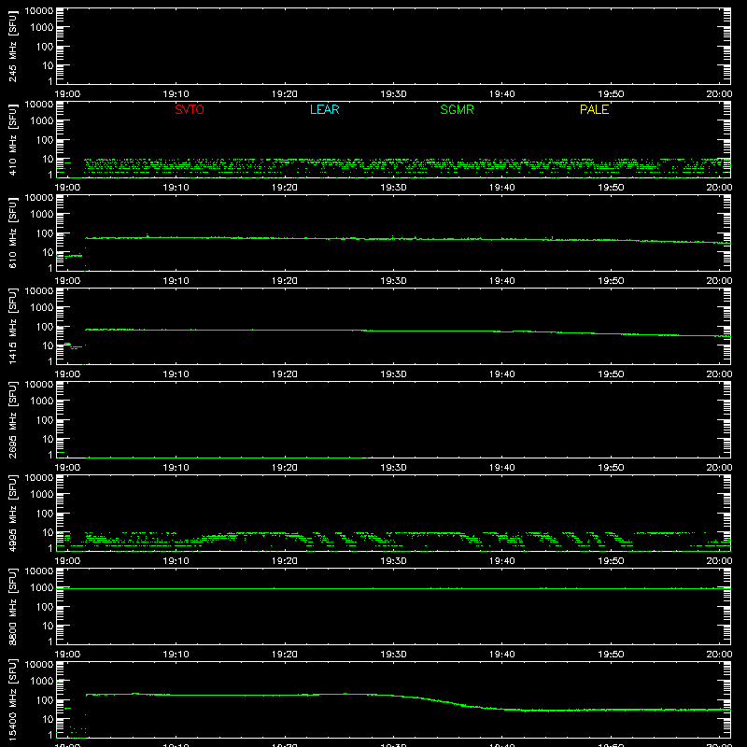Image resolution: width=747 pixels, height=747 pixels.
Task: Select the 245 MHz [SFU] axis title
Action: (13, 46)
